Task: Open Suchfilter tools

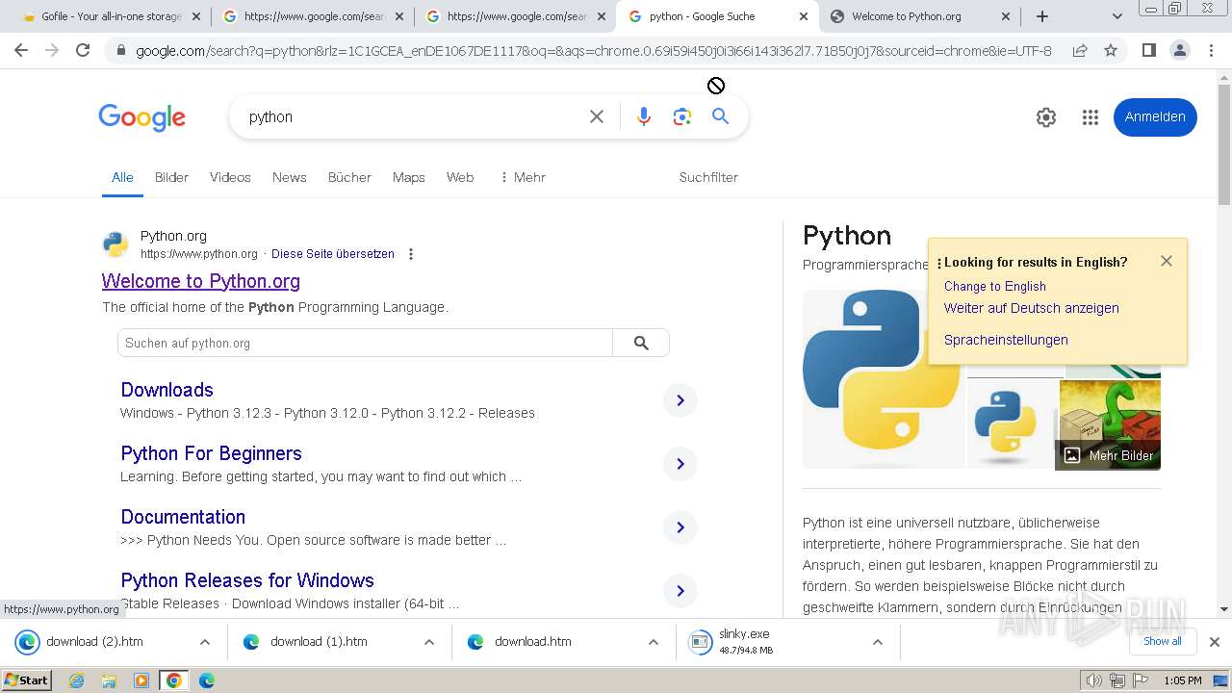Action: click(708, 177)
